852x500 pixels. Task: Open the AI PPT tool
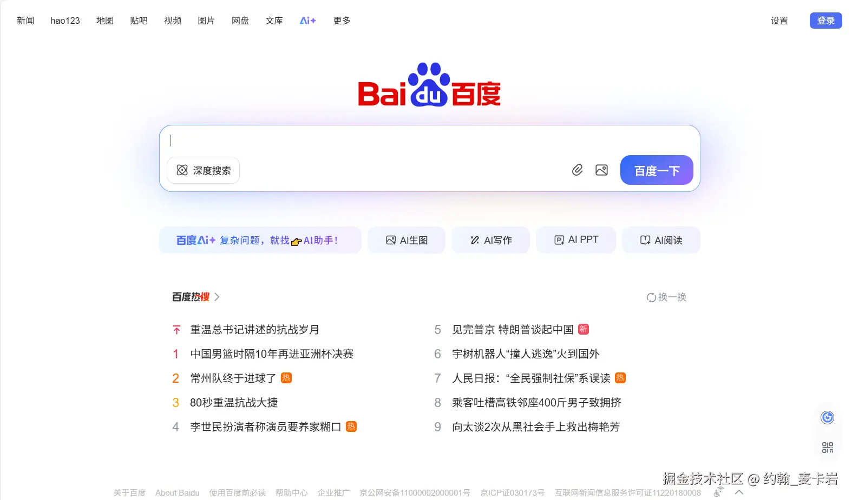pos(576,240)
